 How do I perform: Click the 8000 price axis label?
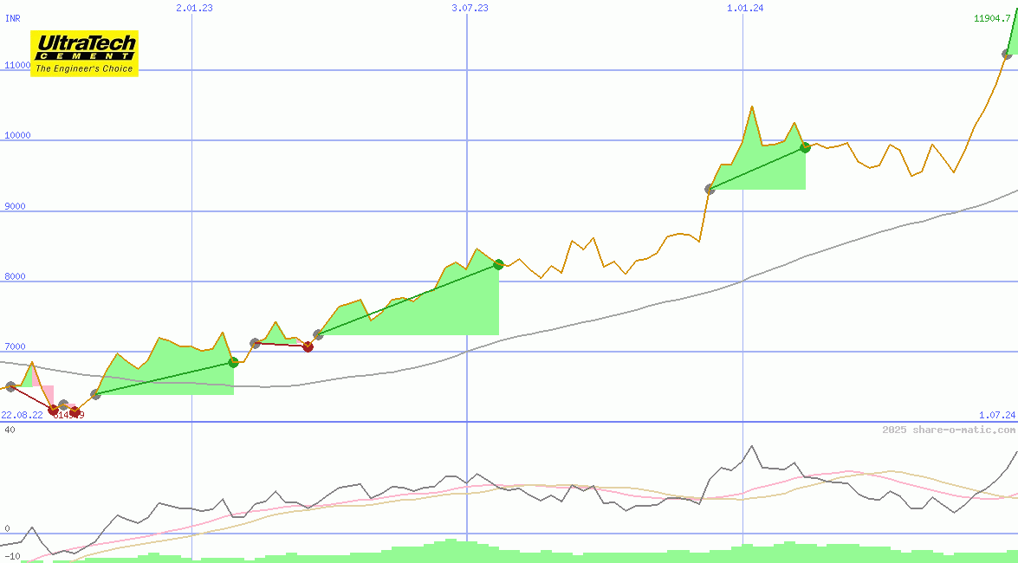15,276
